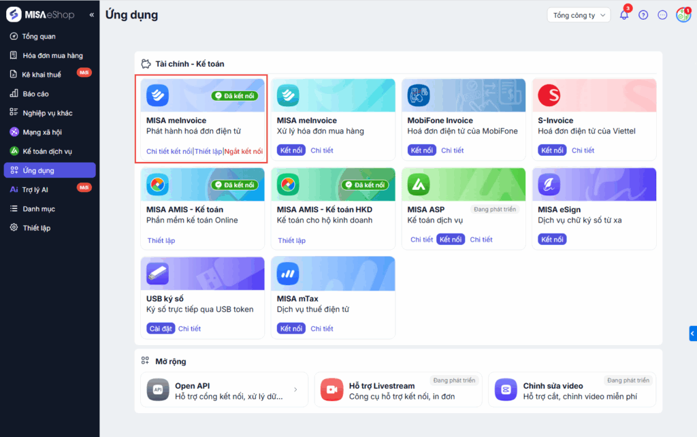Click the MISA meInvoice Phát hành app icon
697x437 pixels.
coord(157,95)
